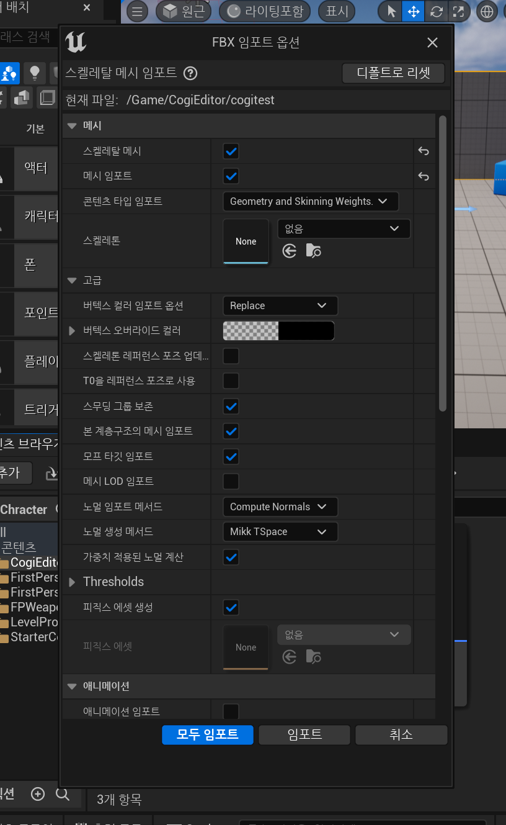
Task: Open 스켈레톤 없음 asset dropdown
Action: tap(344, 229)
